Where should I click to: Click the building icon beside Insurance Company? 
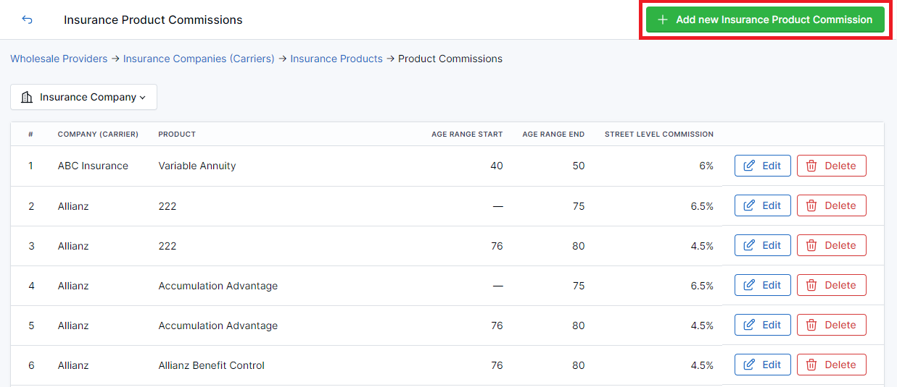27,97
